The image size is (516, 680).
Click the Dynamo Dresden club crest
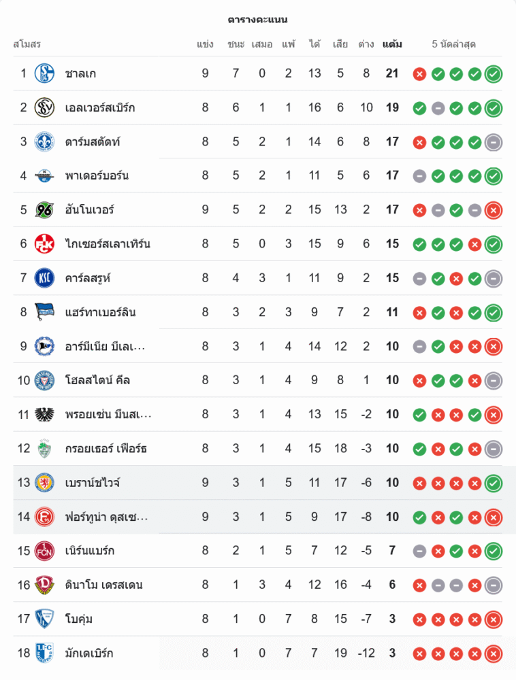[44, 585]
